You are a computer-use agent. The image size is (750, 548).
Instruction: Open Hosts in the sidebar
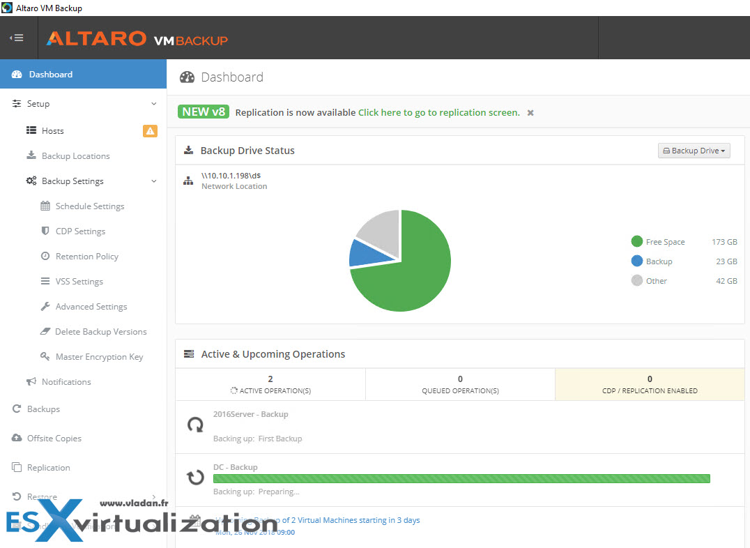52,130
